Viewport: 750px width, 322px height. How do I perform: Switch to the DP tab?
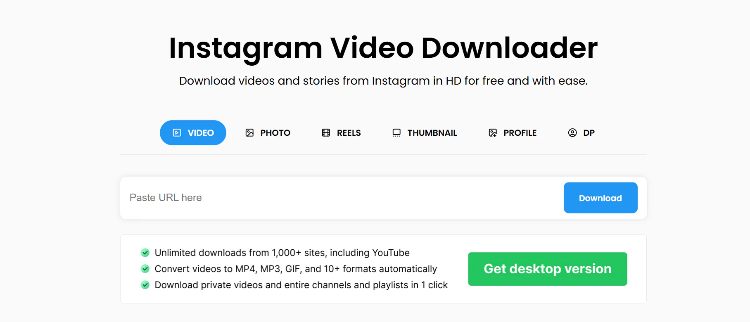pyautogui.click(x=581, y=133)
